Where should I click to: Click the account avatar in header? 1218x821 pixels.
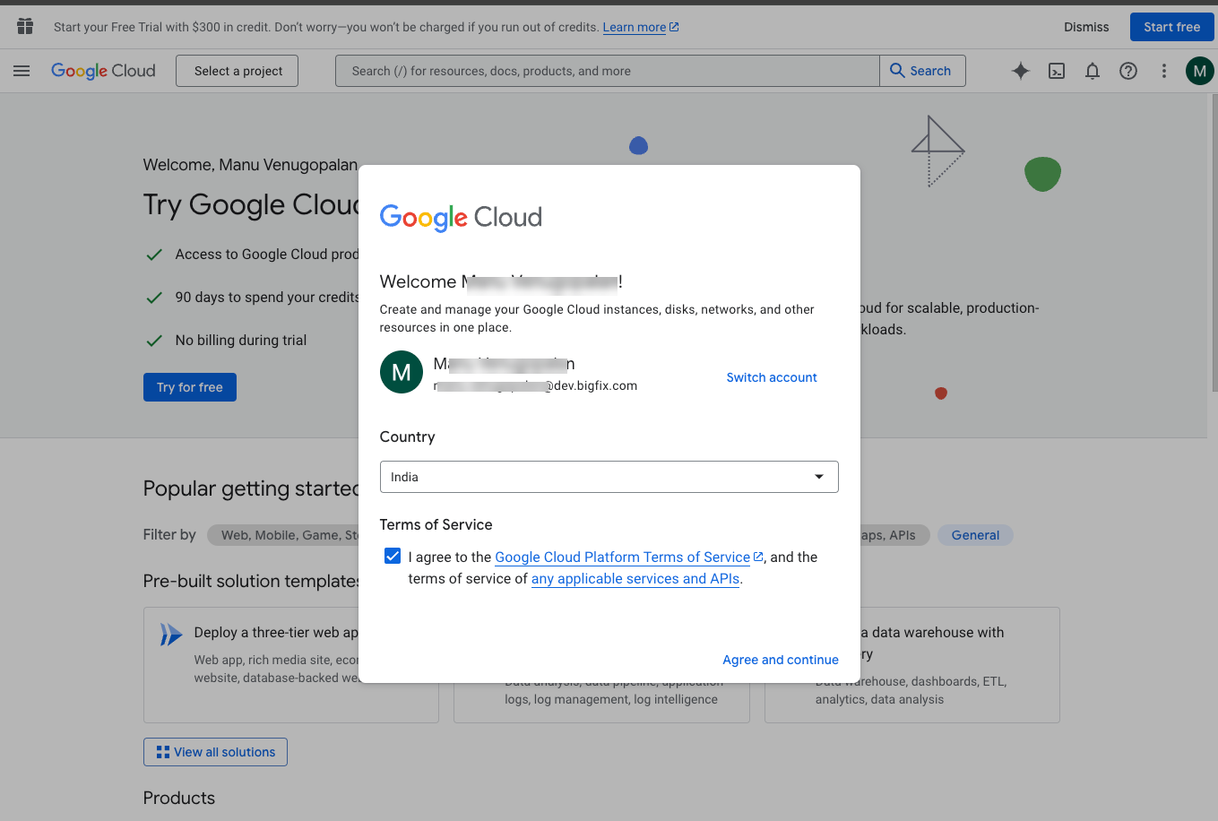tap(1199, 71)
